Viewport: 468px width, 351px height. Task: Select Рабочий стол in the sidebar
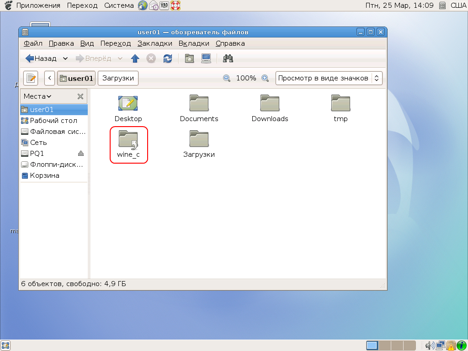(x=54, y=121)
